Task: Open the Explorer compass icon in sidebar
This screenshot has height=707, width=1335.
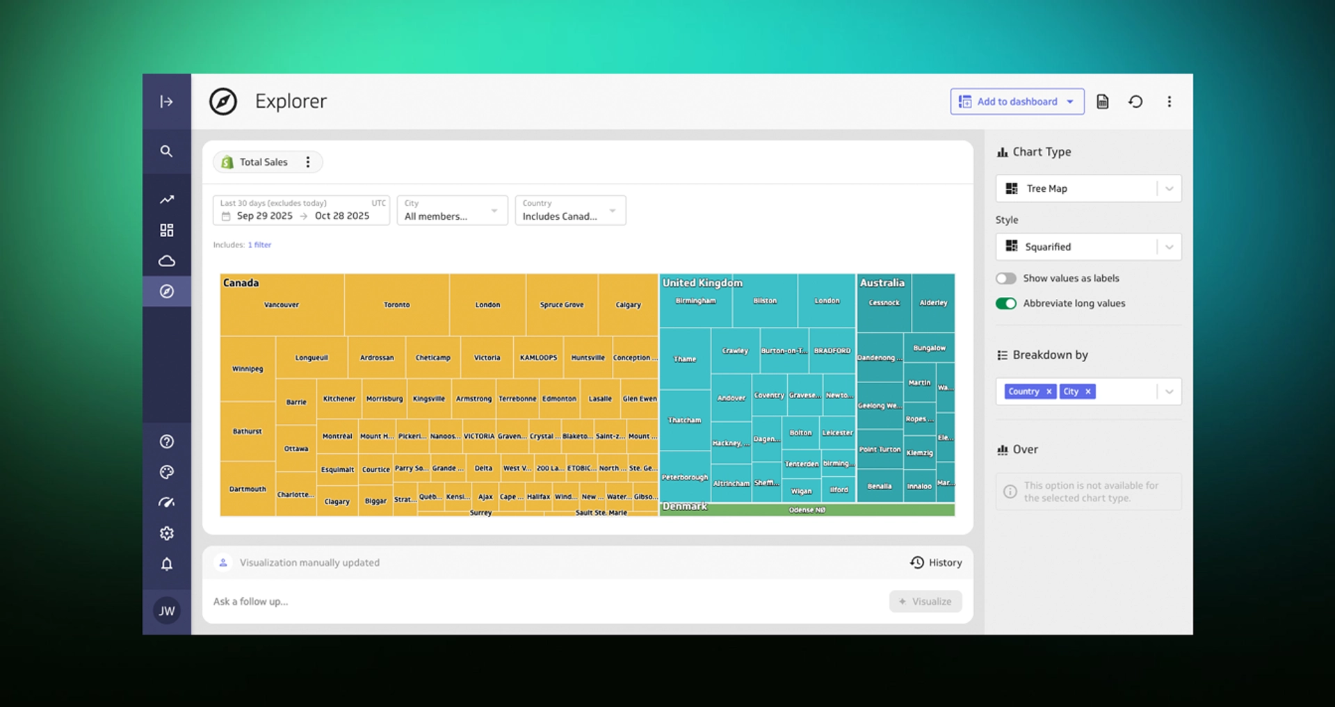Action: [166, 291]
